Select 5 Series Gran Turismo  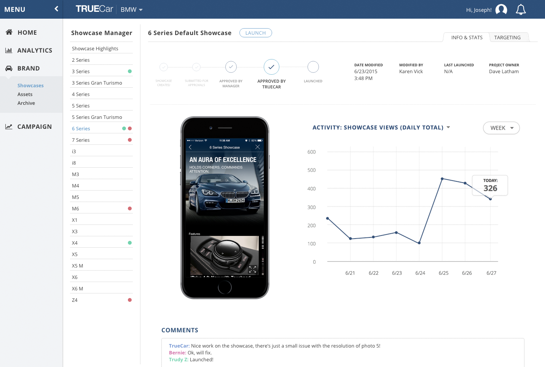tap(102, 117)
